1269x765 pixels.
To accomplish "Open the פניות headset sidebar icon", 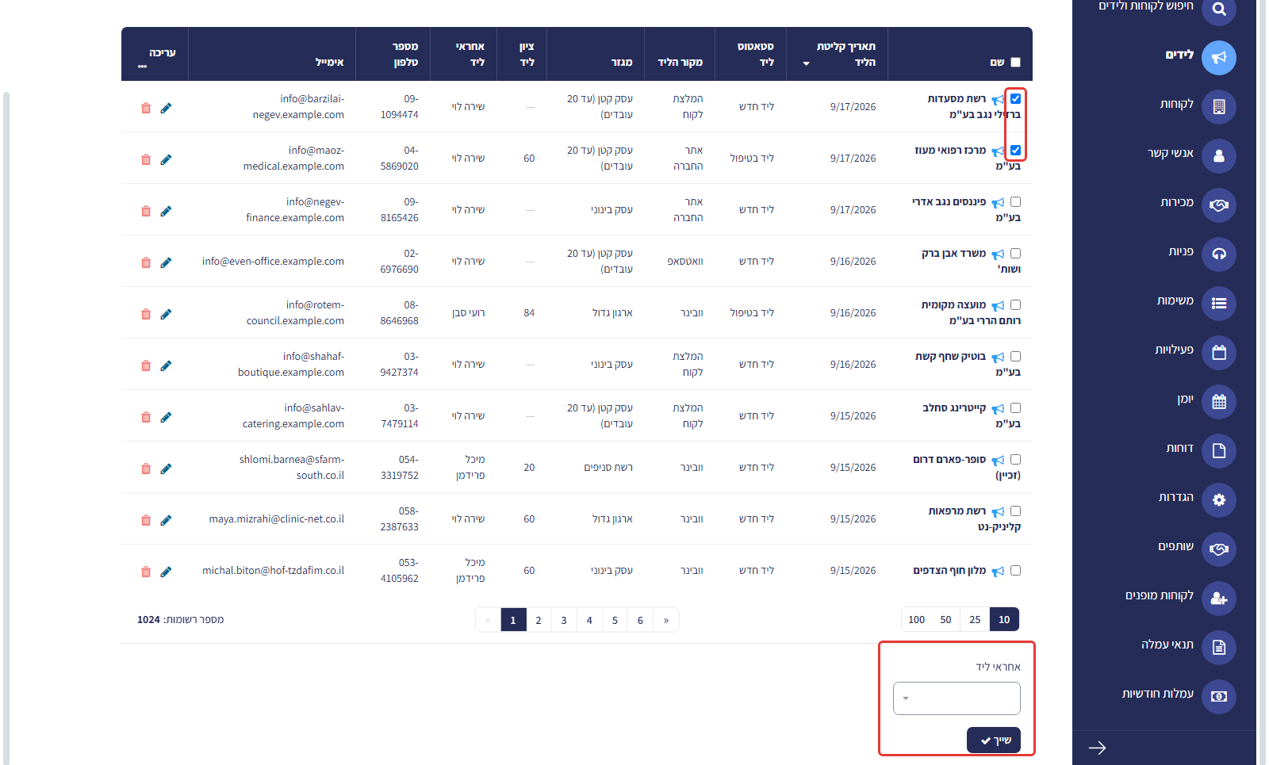I will tap(1219, 254).
